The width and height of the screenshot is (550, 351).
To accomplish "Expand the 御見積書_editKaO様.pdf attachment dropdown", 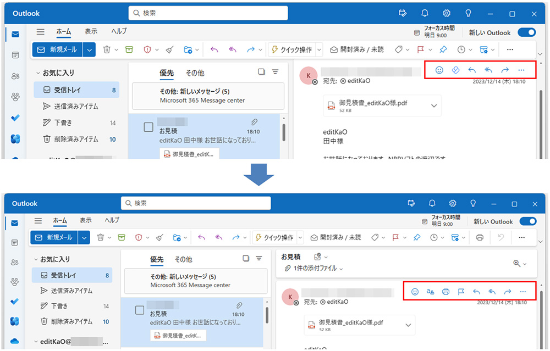I will click(x=408, y=325).
